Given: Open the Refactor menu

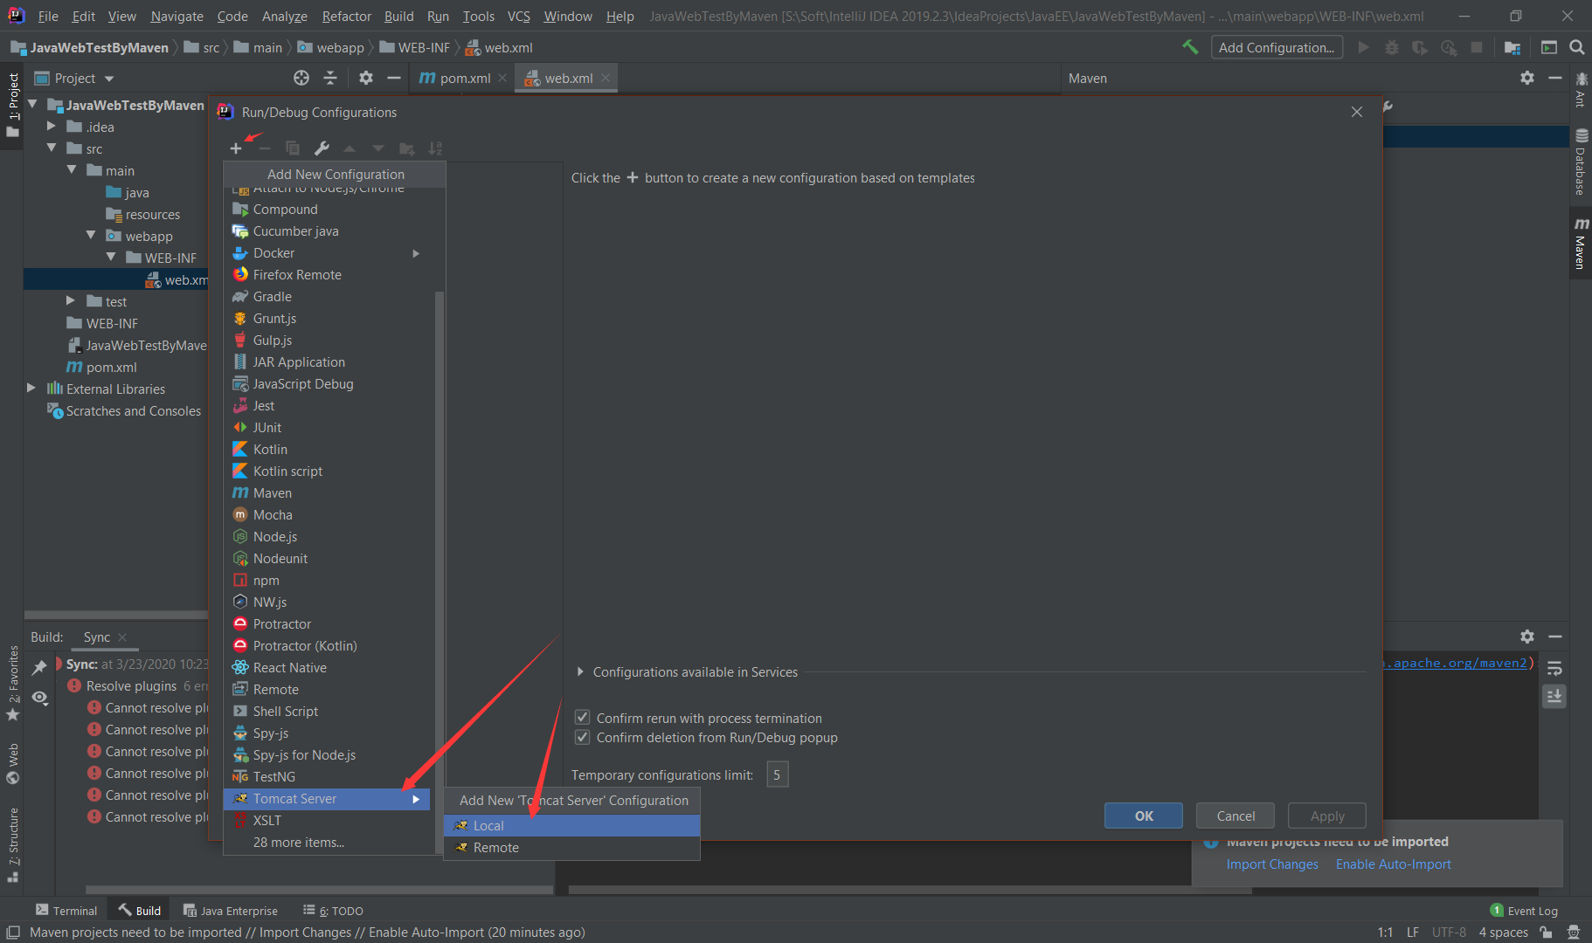Looking at the screenshot, I should 346,16.
